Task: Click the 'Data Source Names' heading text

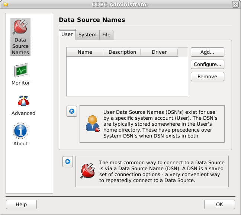Action: click(92, 20)
